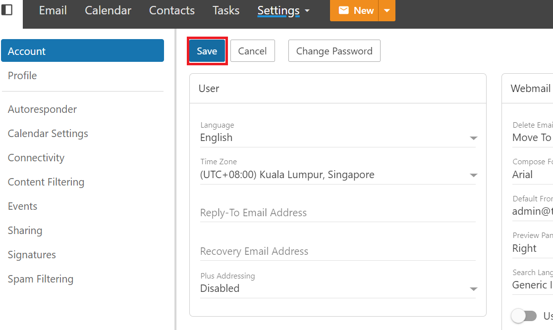Open the Time Zone dropdown
This screenshot has height=330, width=553.
pos(337,175)
